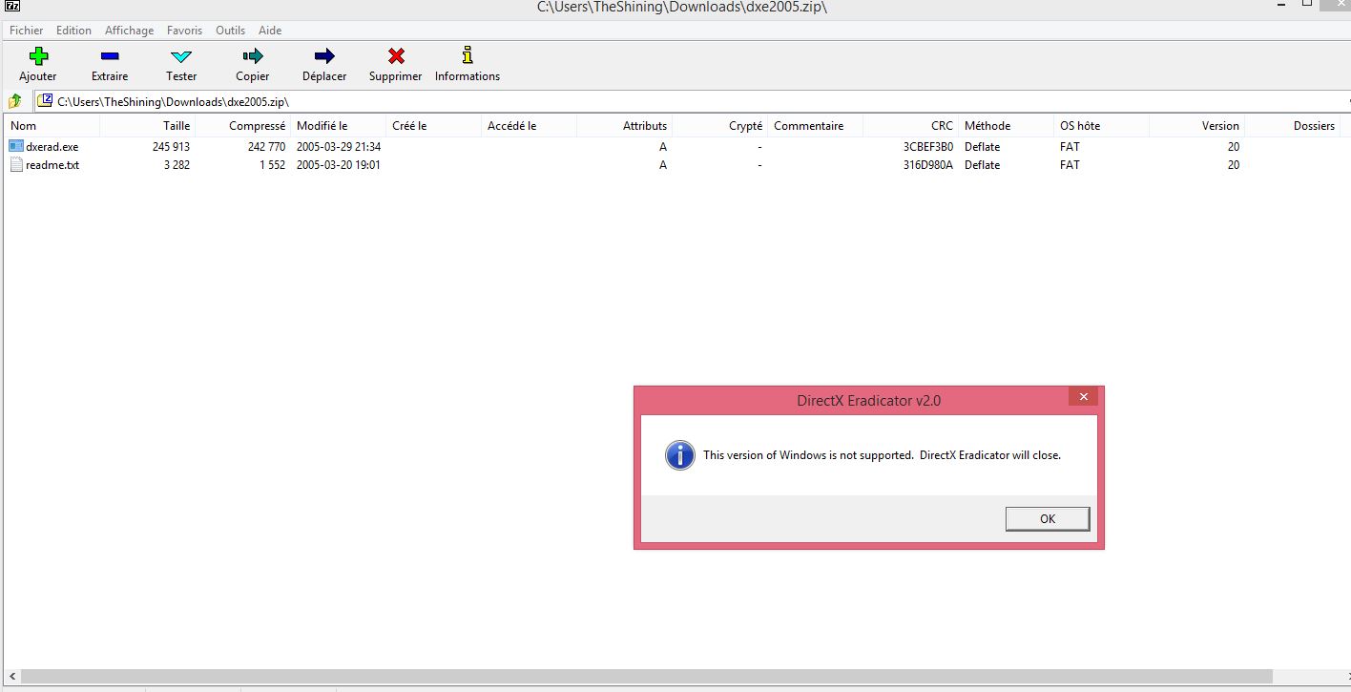
Task: Sort by the Méthode column header
Action: point(1007,126)
